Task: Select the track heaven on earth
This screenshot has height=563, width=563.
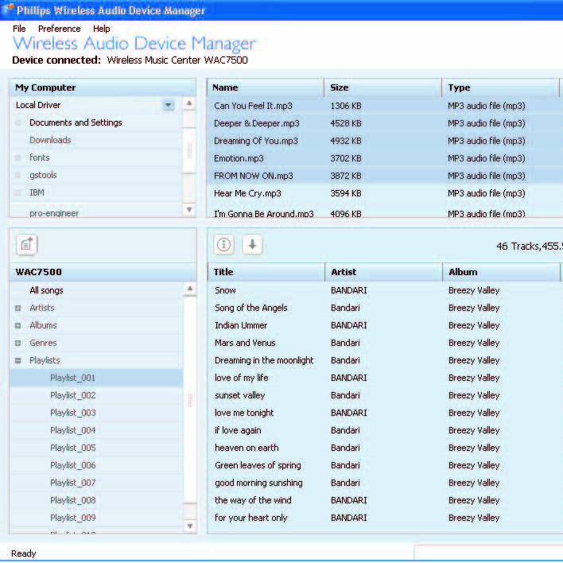Action: (x=247, y=448)
